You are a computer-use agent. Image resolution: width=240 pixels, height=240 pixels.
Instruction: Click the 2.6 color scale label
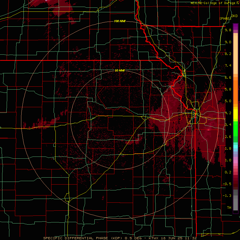tap(228, 137)
